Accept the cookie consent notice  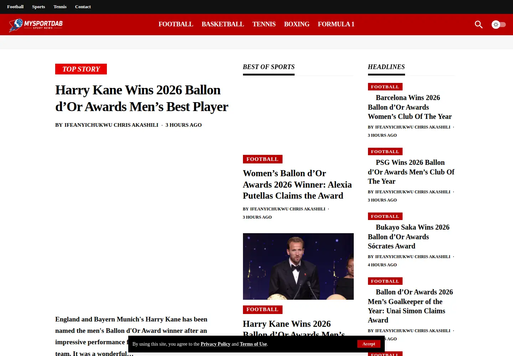click(x=369, y=344)
